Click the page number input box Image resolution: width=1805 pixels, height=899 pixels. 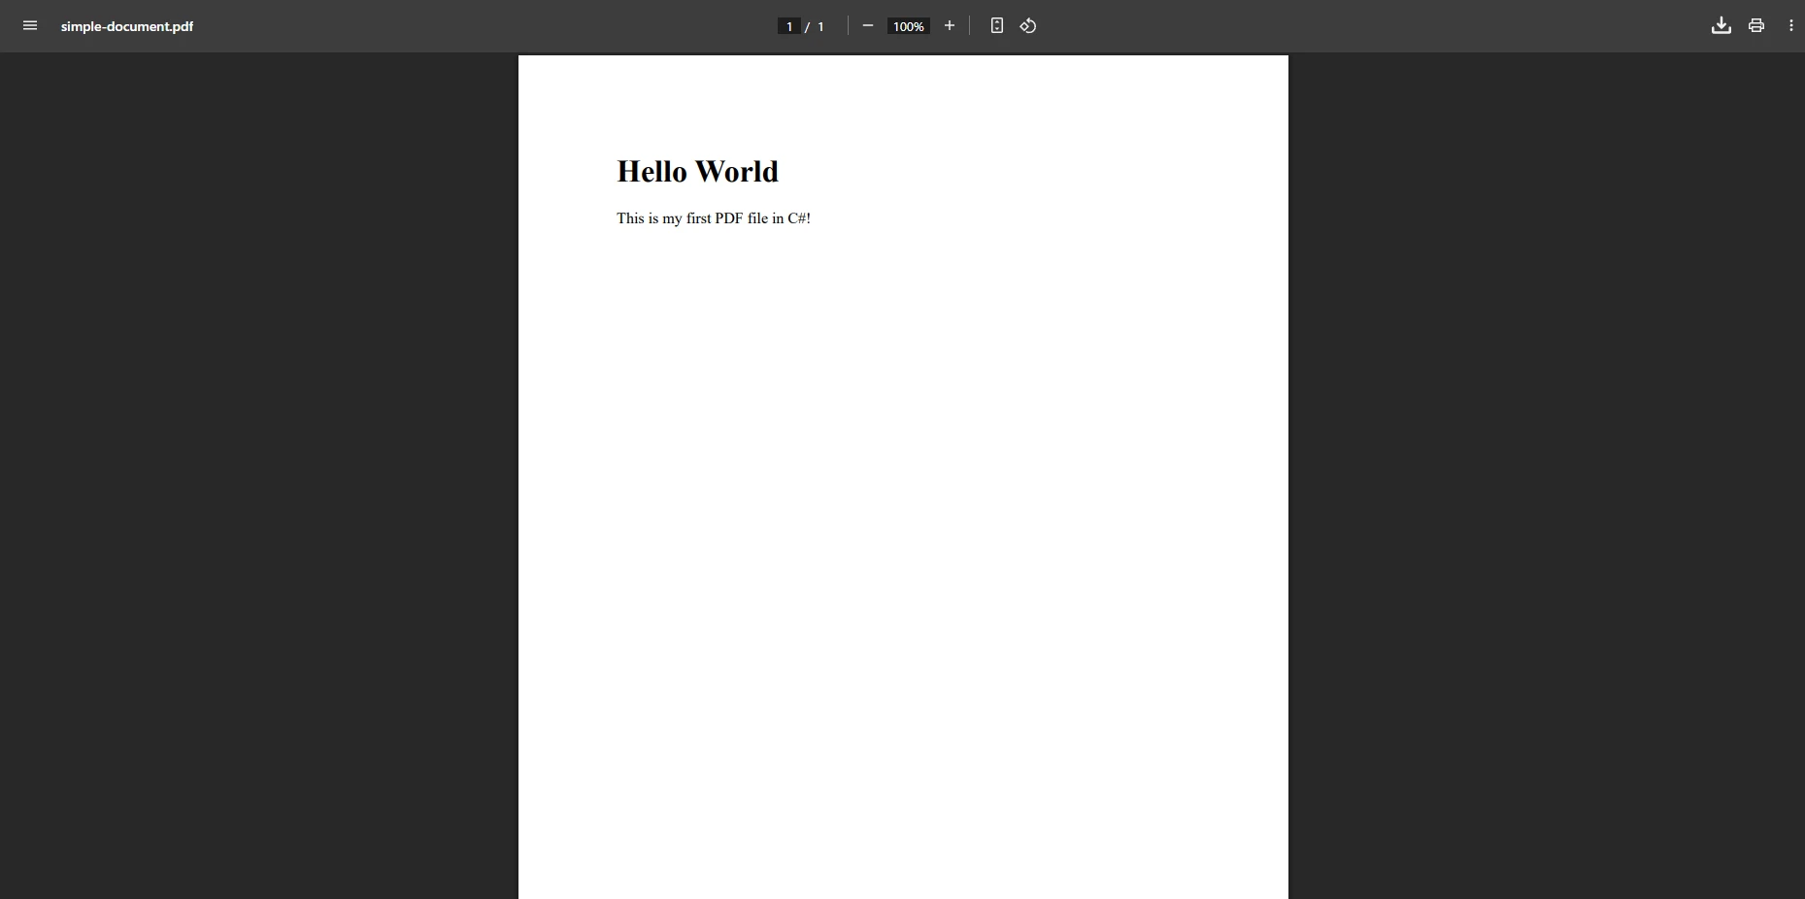coord(790,26)
